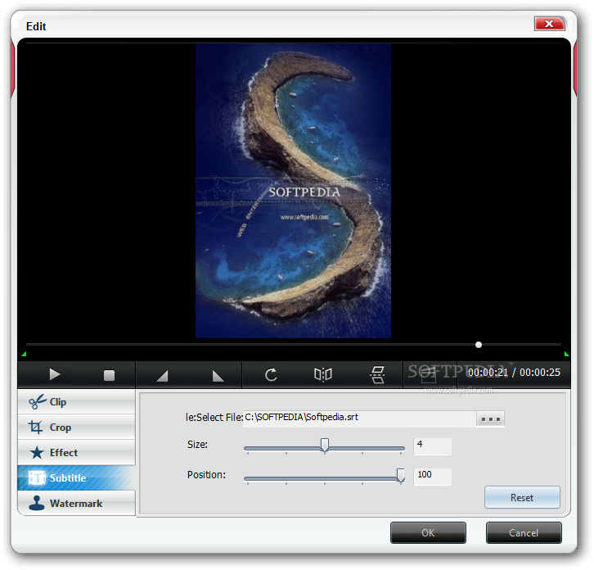Click the Size slider handle

click(x=325, y=446)
